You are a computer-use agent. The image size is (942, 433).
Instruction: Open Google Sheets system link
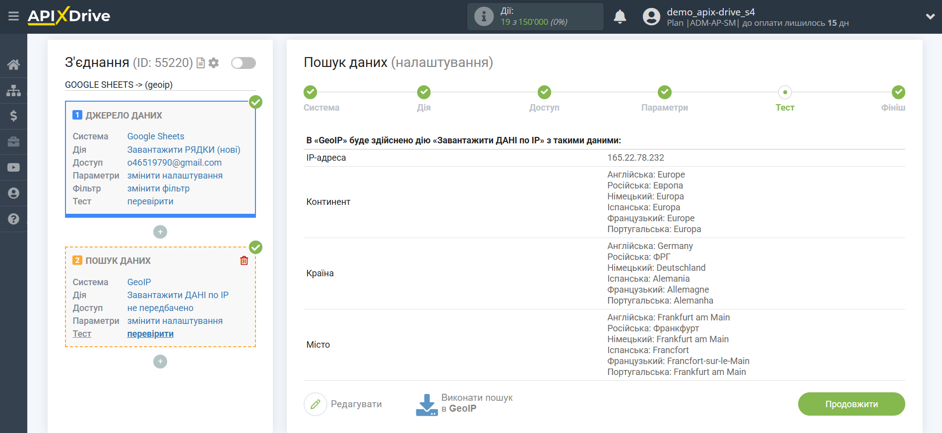tap(156, 136)
